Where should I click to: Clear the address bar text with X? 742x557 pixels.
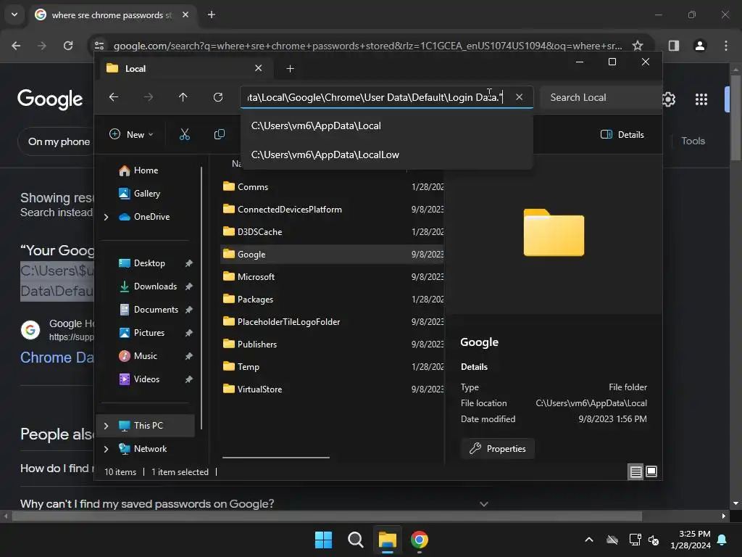click(x=519, y=97)
